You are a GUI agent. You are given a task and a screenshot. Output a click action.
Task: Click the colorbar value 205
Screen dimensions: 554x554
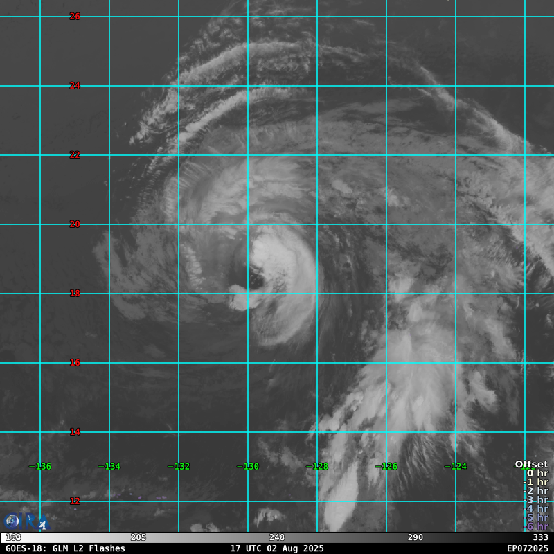pyautogui.click(x=138, y=537)
